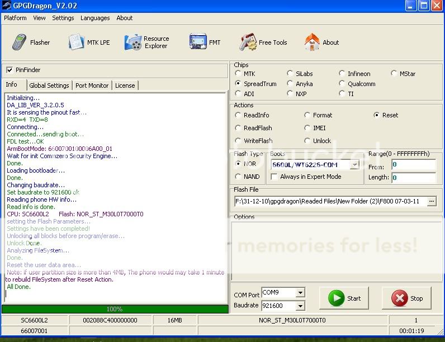The height and width of the screenshot is (342, 445).
Task: Close the GPGDragon window
Action: (437, 6)
